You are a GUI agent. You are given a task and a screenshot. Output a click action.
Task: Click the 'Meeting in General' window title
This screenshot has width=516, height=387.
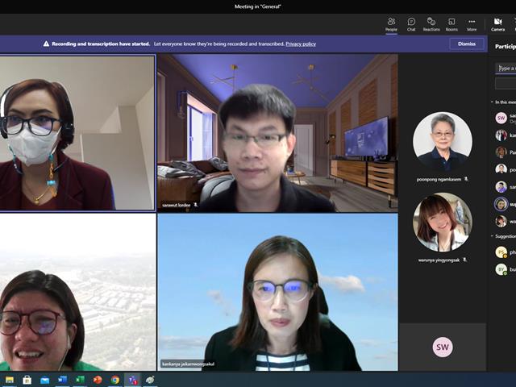point(258,6)
